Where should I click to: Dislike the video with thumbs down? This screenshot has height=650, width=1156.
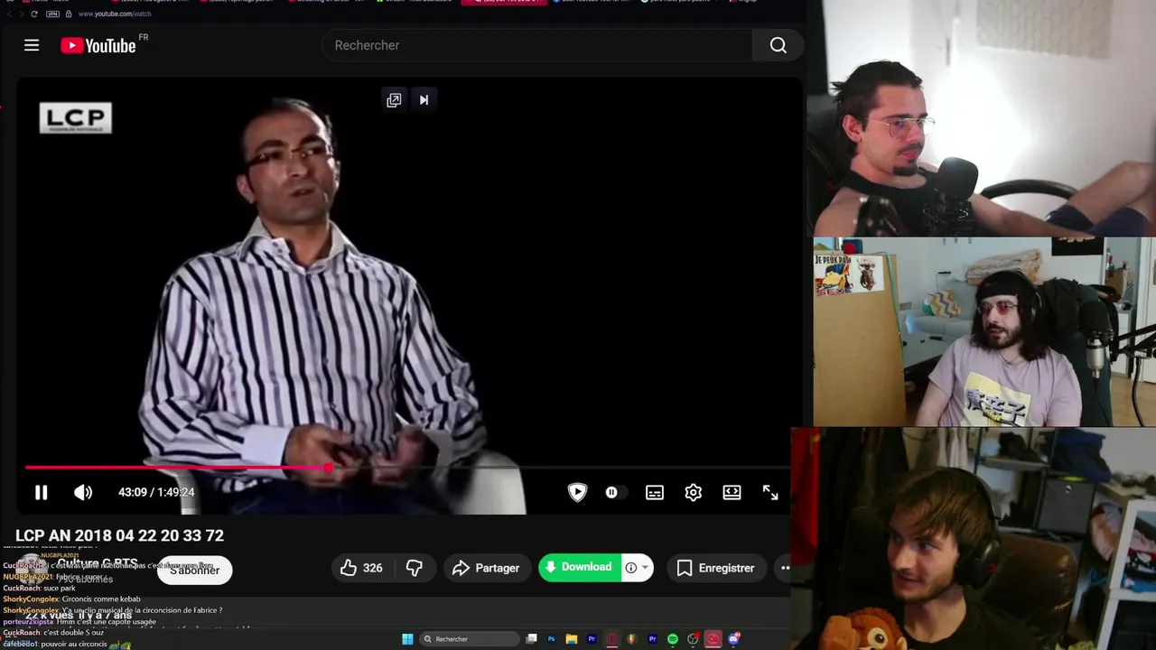pos(415,568)
